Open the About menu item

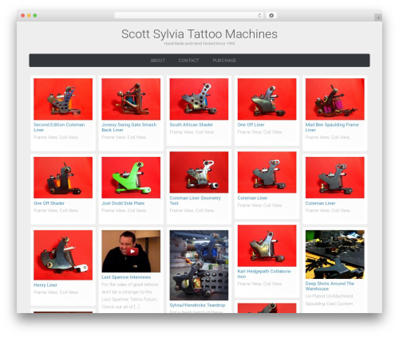click(158, 61)
